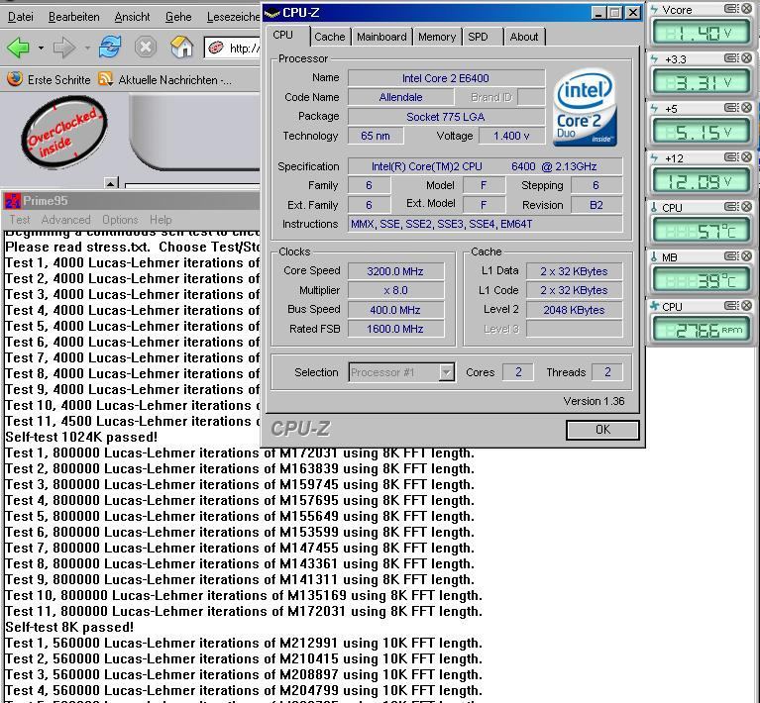This screenshot has width=760, height=703.
Task: Click the Vcore 1.40 V display
Action: pos(702,33)
